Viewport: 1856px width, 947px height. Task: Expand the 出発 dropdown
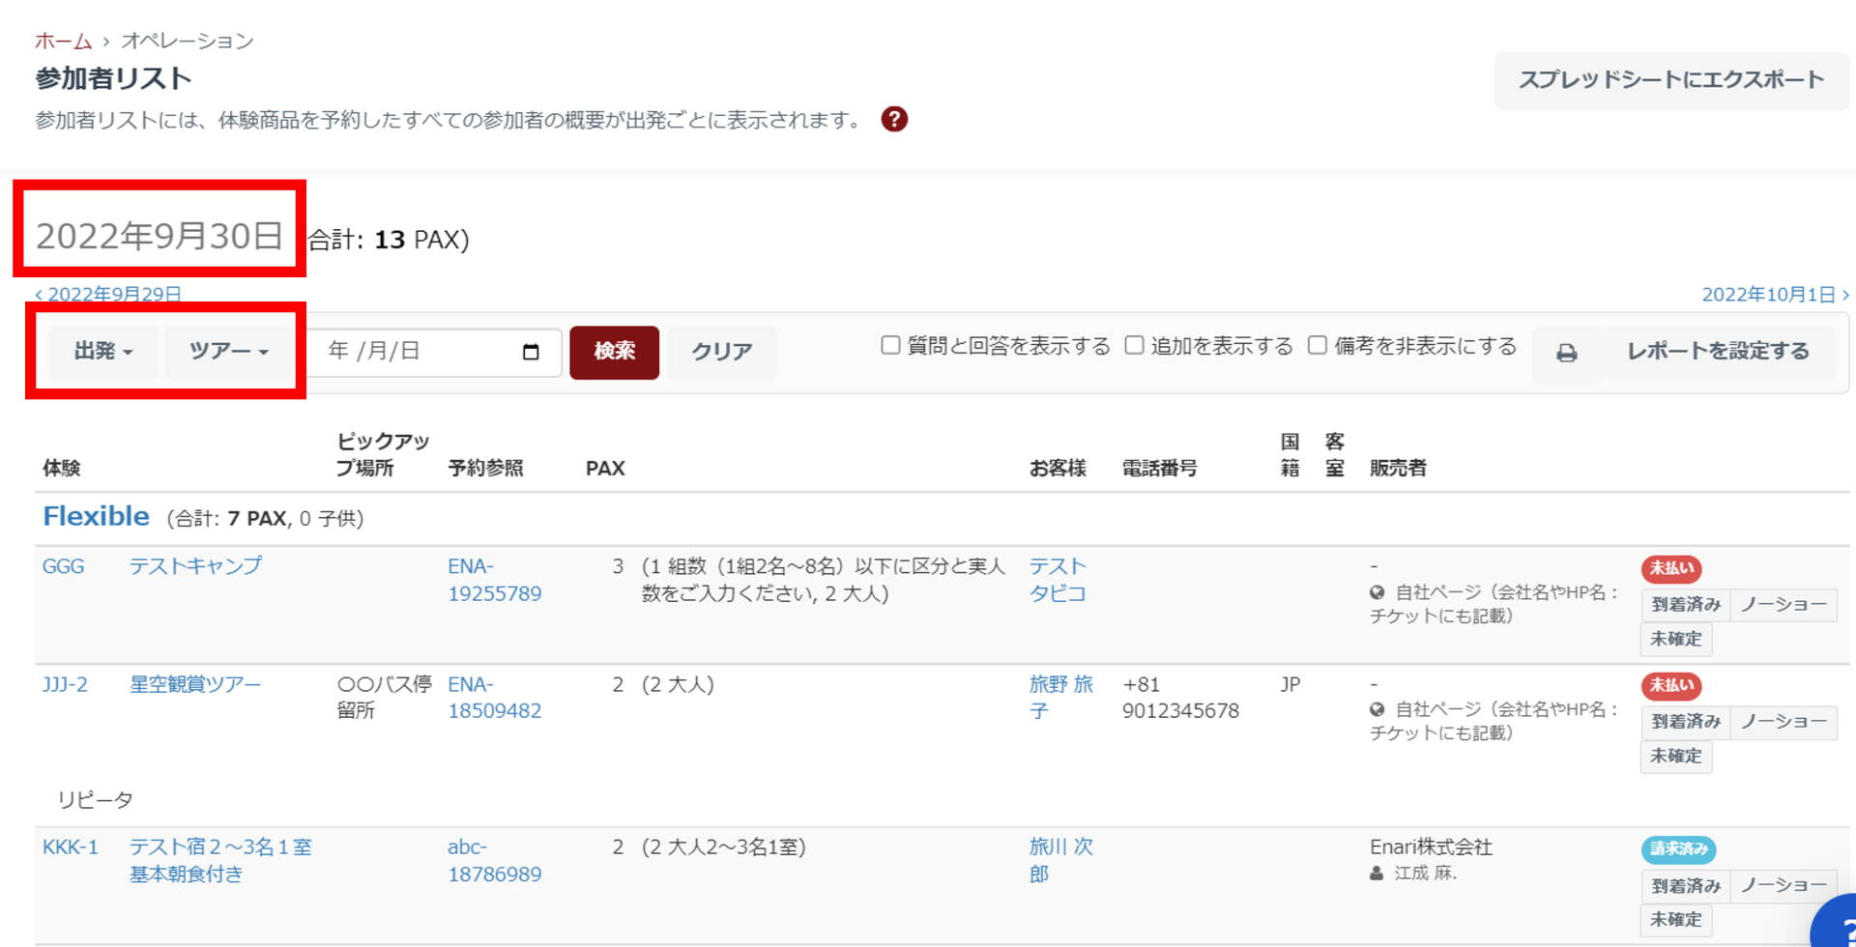pos(102,351)
